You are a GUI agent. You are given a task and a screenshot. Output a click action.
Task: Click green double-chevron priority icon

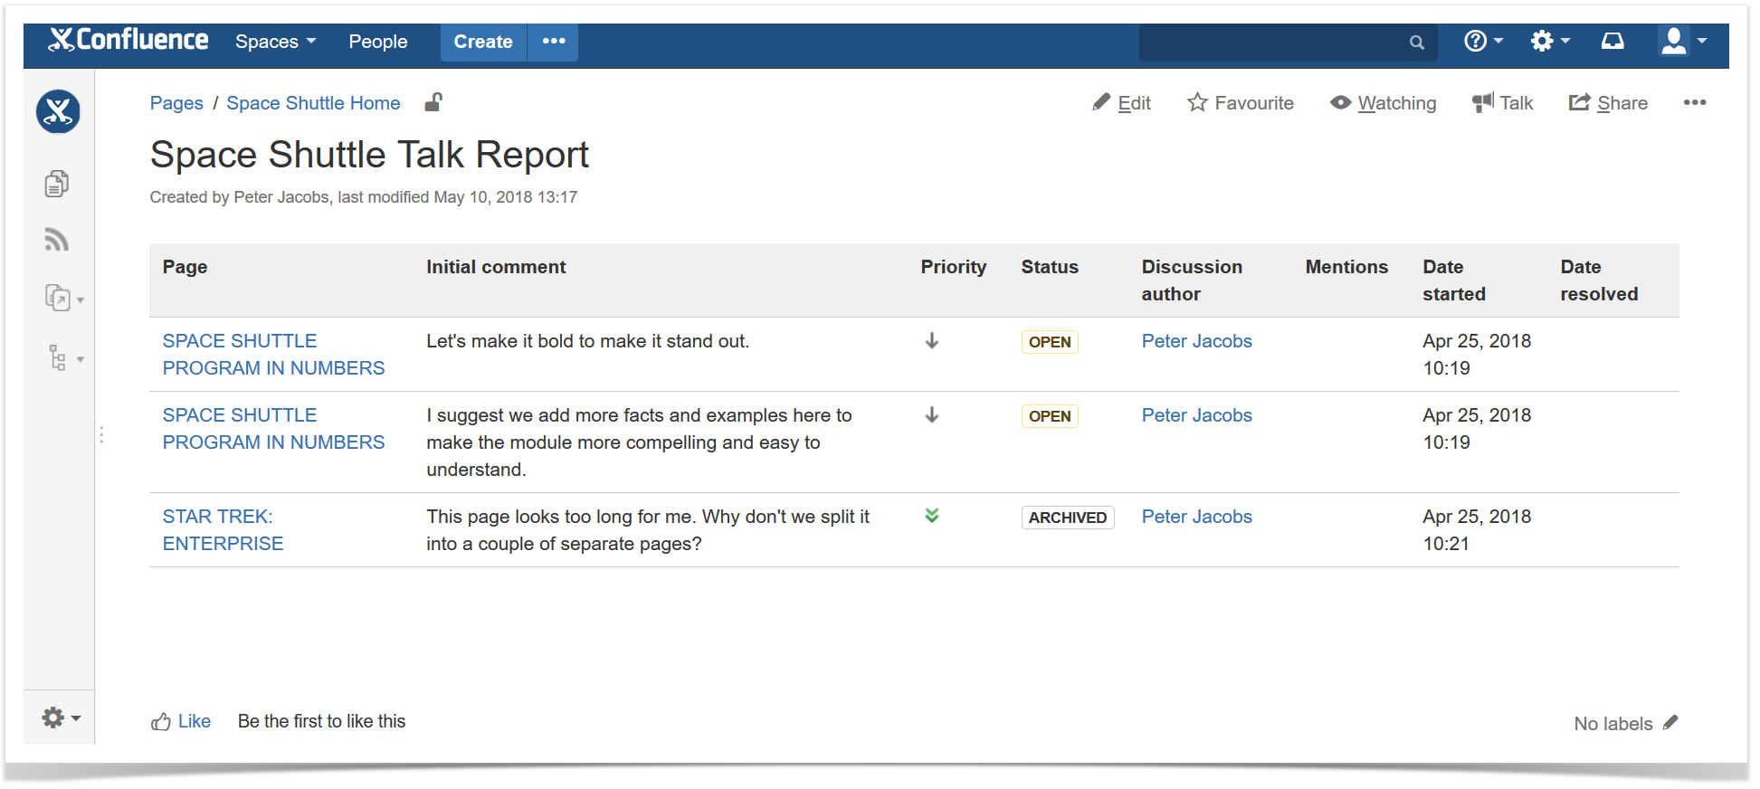tap(932, 516)
